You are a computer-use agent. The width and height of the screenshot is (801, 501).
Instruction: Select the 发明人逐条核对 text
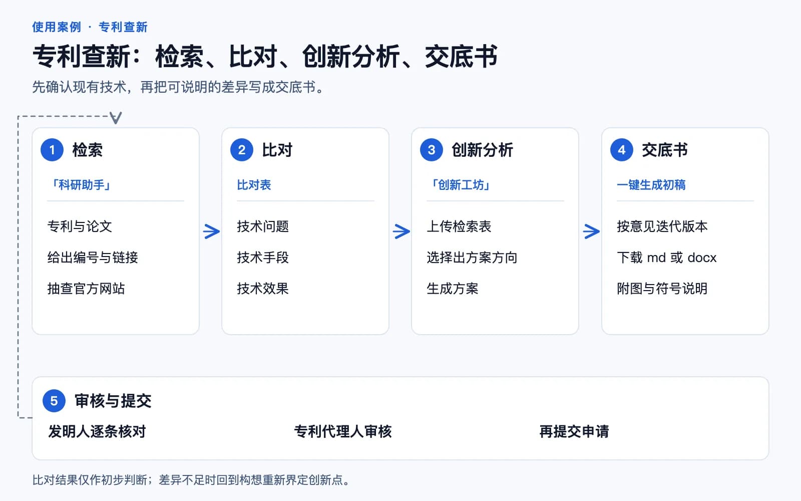(97, 431)
